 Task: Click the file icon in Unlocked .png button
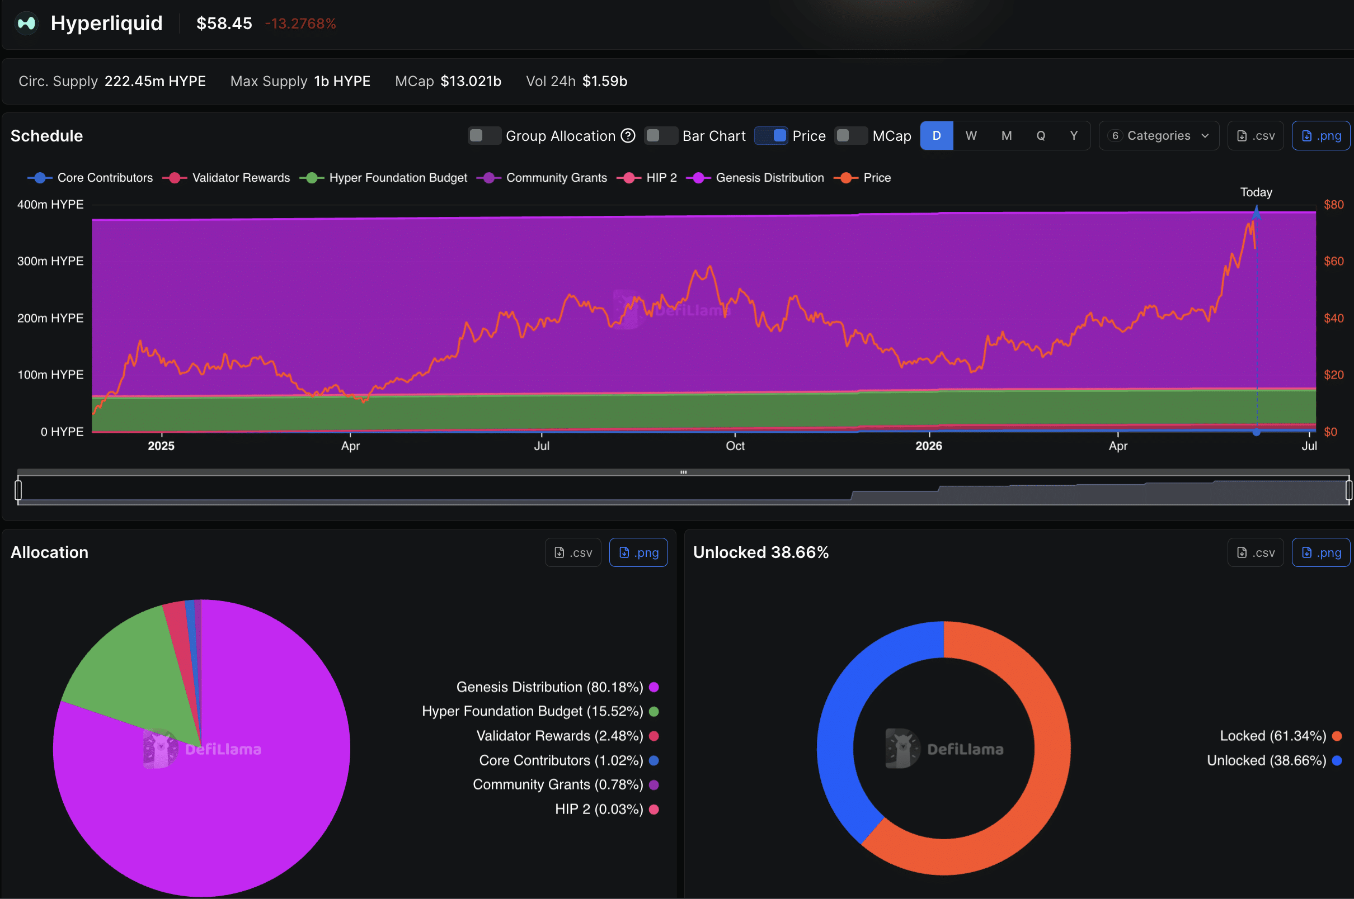tap(1306, 553)
